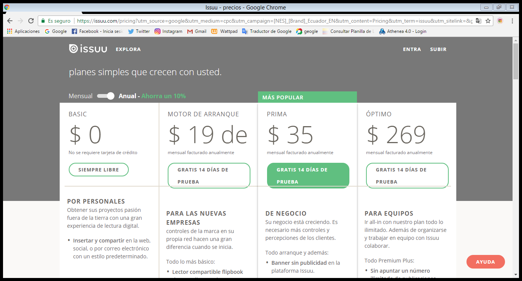Click the BASIC plan title

pyautogui.click(x=78, y=114)
